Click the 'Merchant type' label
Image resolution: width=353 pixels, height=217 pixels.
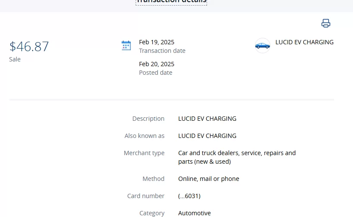pyautogui.click(x=144, y=153)
